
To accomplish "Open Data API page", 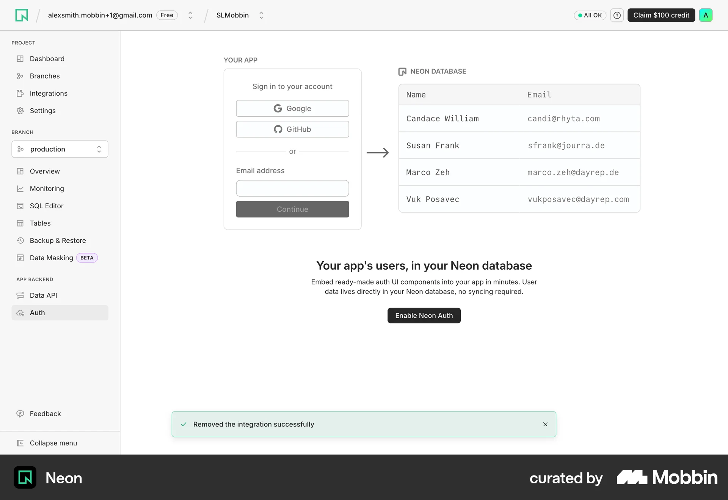I will (60, 295).
